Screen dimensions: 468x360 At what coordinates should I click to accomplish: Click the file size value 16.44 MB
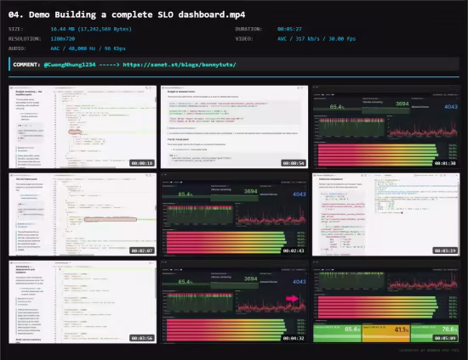[91, 29]
